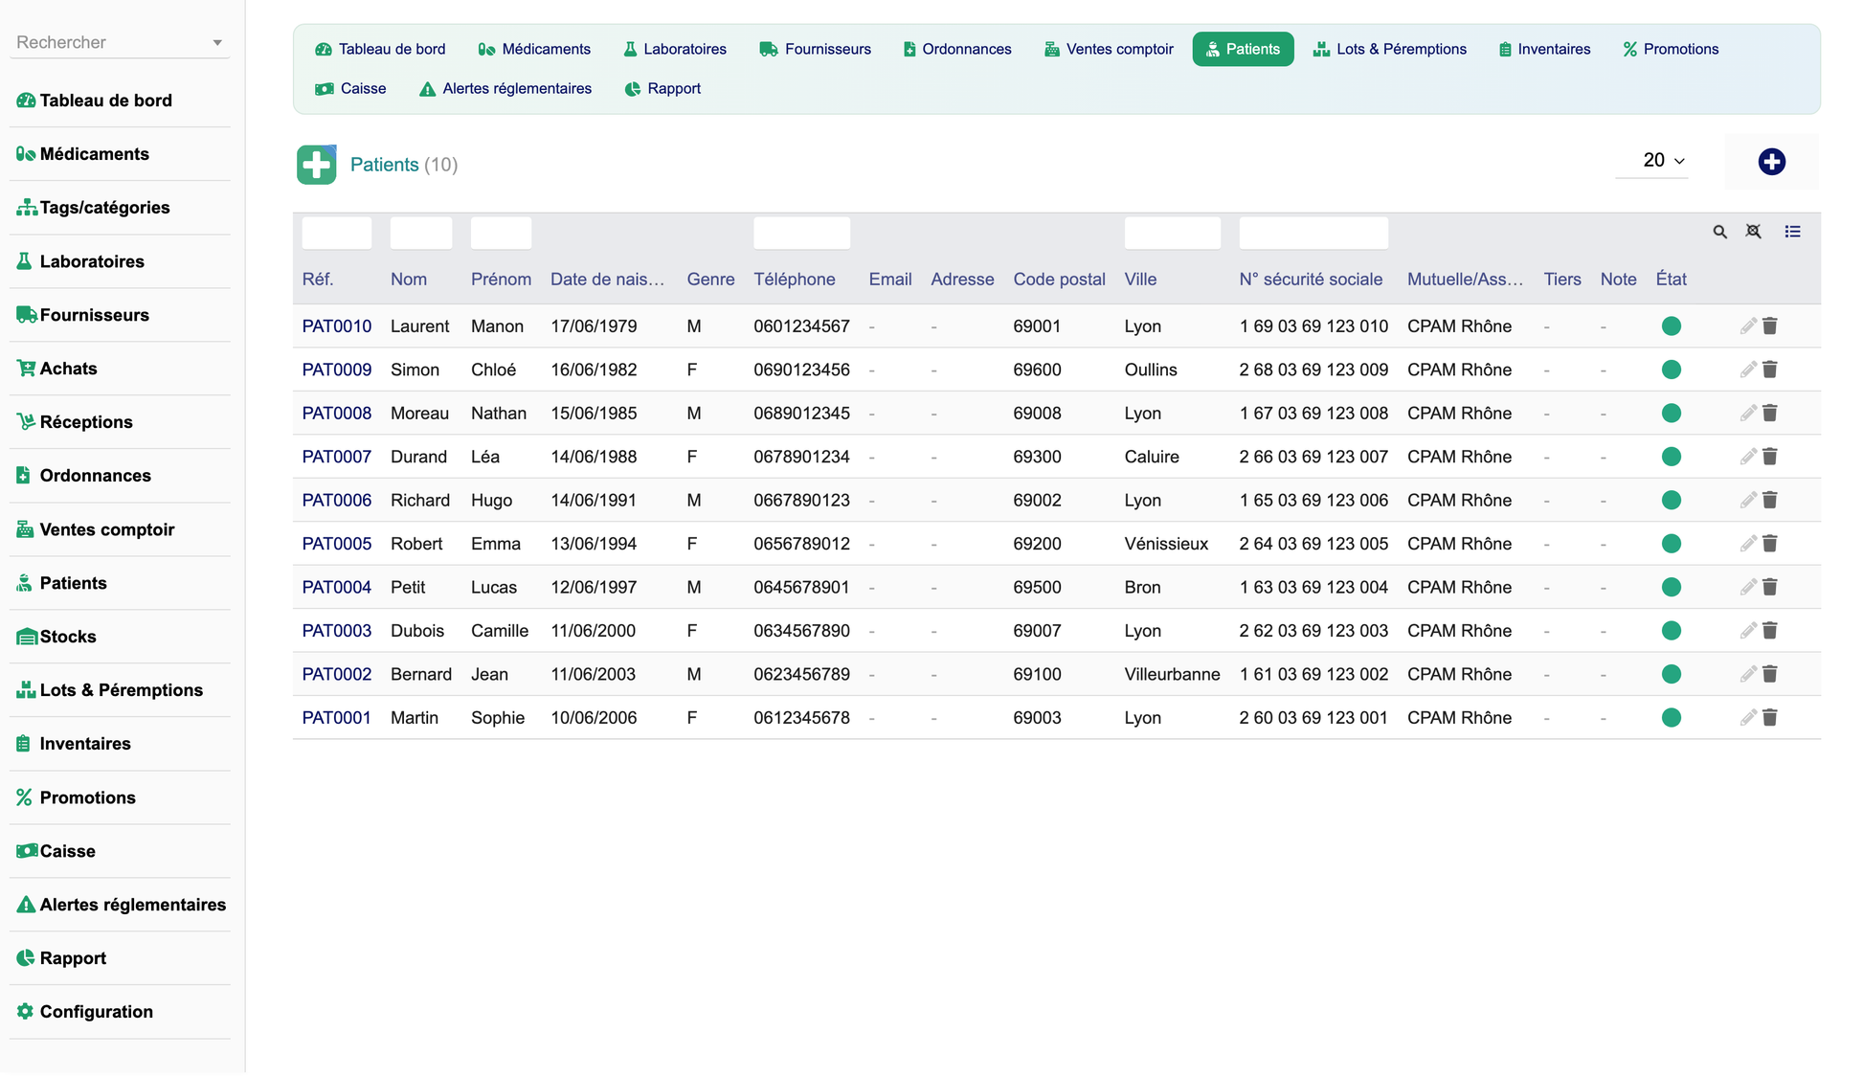Toggle status dot for PAT0008
Screen dimensions: 1863x1077
click(x=1672, y=414)
